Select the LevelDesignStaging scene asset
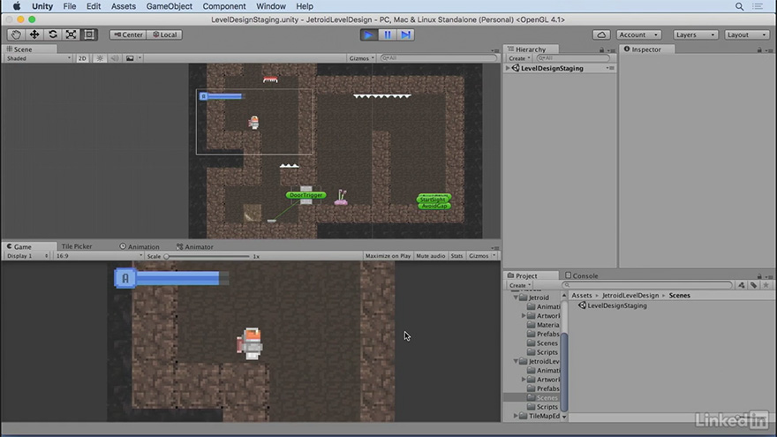The height and width of the screenshot is (437, 777). coord(613,305)
